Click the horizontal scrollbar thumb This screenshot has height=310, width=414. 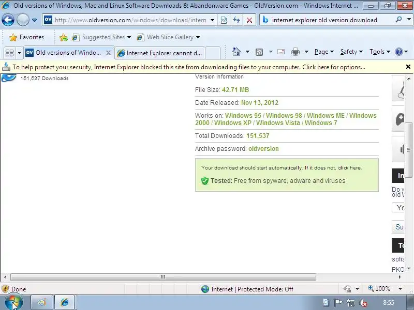[163, 277]
